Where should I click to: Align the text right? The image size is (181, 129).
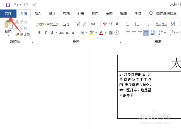pyautogui.click(x=140, y=33)
